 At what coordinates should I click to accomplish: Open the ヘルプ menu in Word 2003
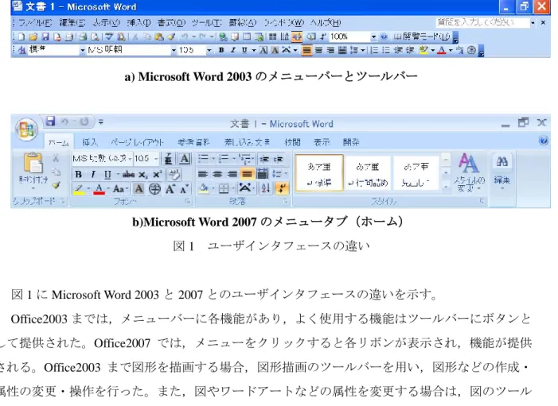[326, 23]
